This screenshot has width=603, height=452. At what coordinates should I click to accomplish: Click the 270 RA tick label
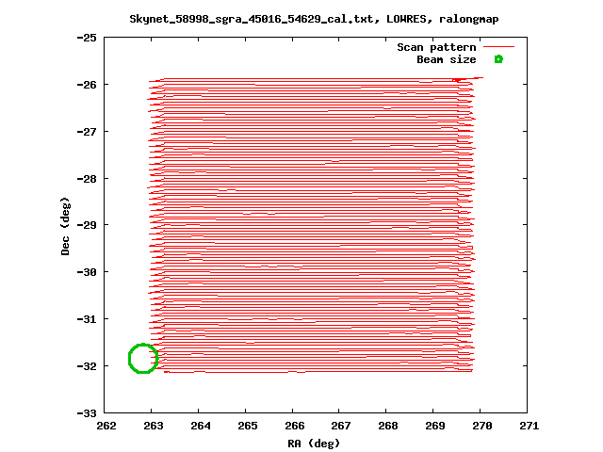pos(481,426)
